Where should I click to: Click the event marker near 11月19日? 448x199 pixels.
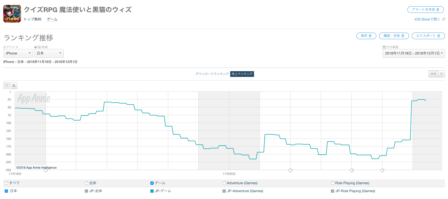tap(46, 170)
